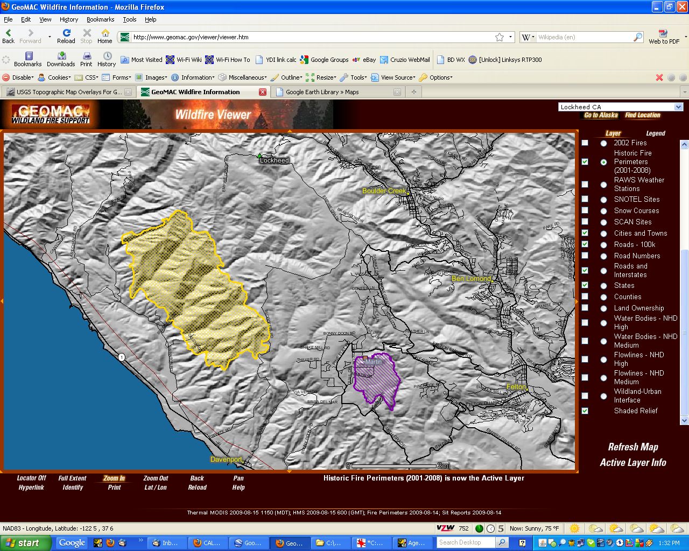Click the Web to PDF icon
The height and width of the screenshot is (551, 689).
coord(663,34)
